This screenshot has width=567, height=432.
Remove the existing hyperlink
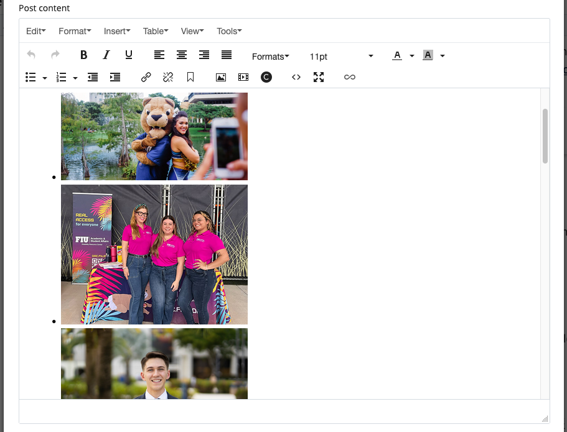pyautogui.click(x=167, y=77)
